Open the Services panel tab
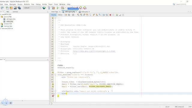 pos(15,12)
